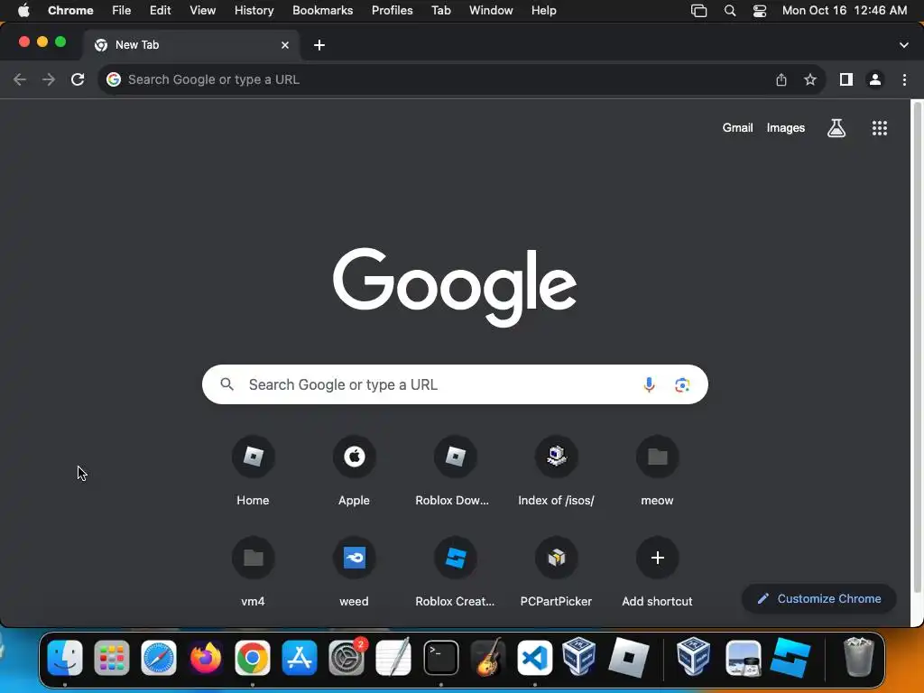Bookmark this tab with the star icon
The image size is (924, 693).
pos(810,79)
